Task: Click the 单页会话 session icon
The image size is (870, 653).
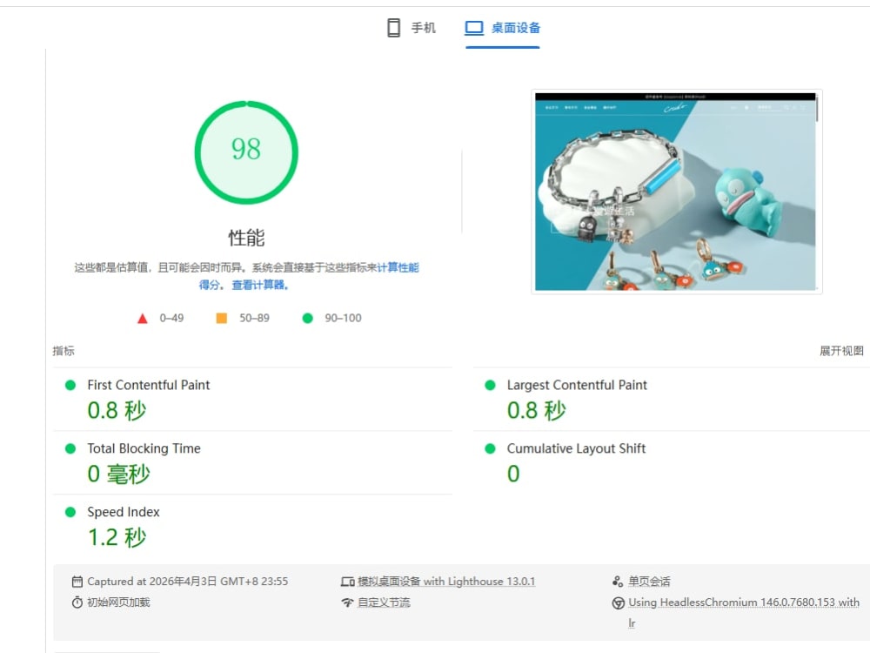Action: [x=618, y=582]
